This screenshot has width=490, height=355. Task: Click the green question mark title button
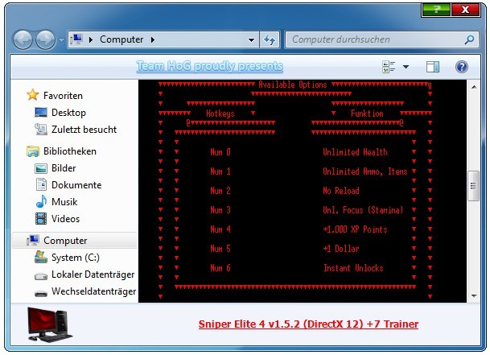pyautogui.click(x=436, y=10)
